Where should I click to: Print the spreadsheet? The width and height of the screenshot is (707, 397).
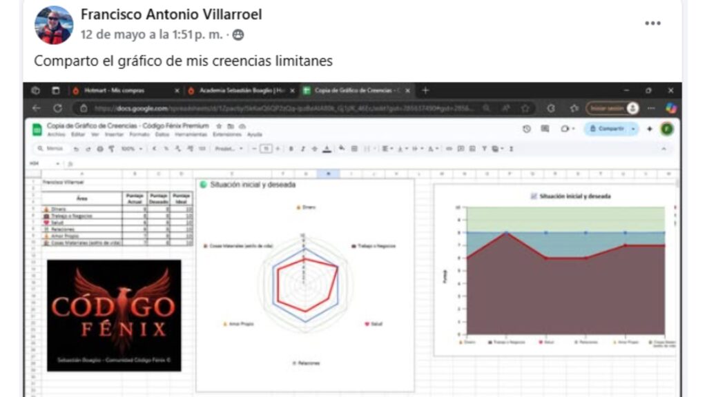(99, 149)
